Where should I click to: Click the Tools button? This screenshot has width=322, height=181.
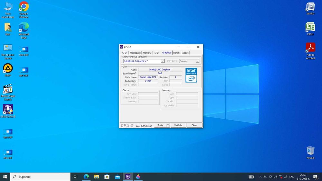[x=160, y=125]
